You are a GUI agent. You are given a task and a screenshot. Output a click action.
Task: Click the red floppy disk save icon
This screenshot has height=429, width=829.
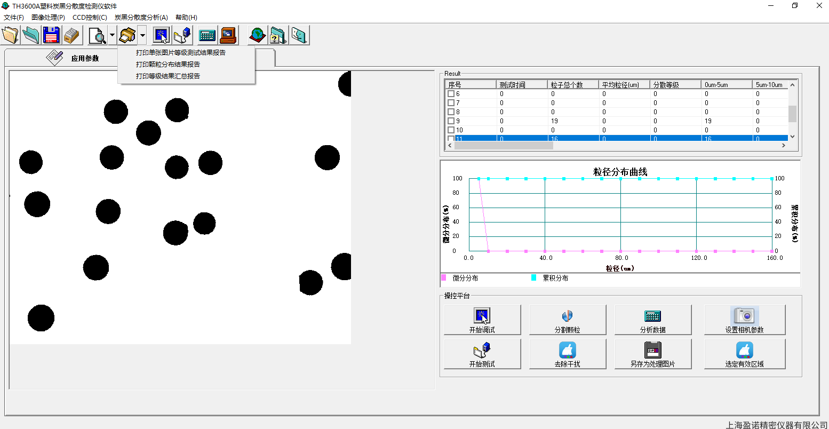51,35
